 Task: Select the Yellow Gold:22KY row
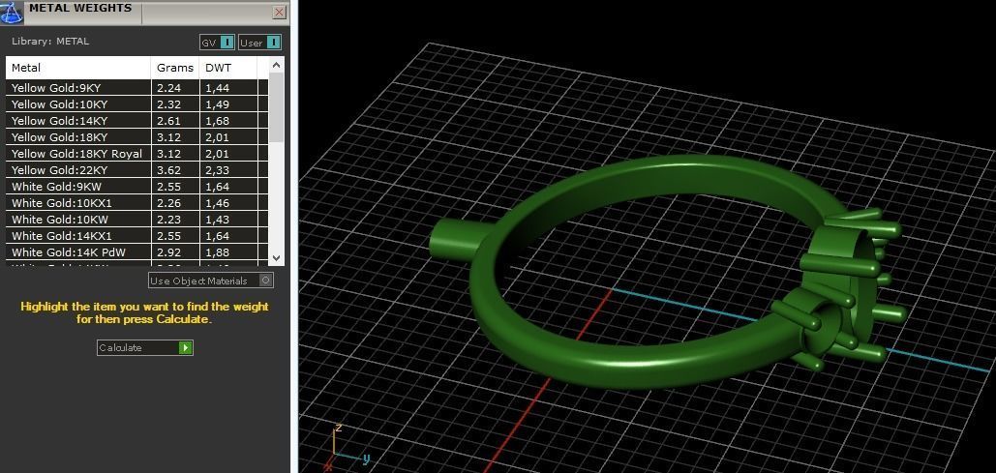tap(136, 170)
